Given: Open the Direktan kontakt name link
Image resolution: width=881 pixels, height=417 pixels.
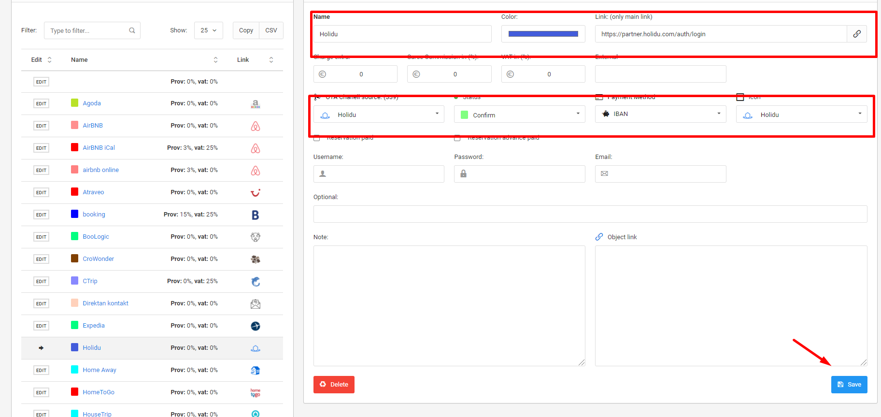Looking at the screenshot, I should [x=105, y=303].
